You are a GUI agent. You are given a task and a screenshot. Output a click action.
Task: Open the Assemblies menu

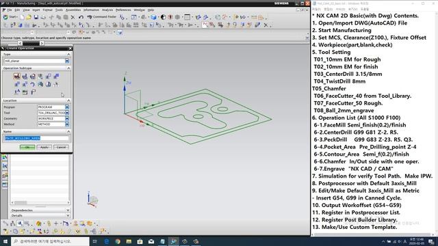coord(73,10)
